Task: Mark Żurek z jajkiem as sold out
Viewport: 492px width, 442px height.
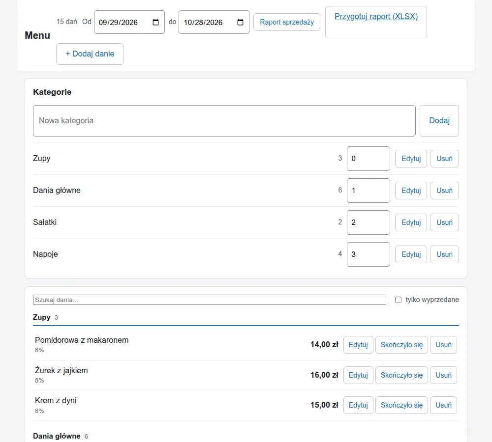Action: tap(401, 375)
